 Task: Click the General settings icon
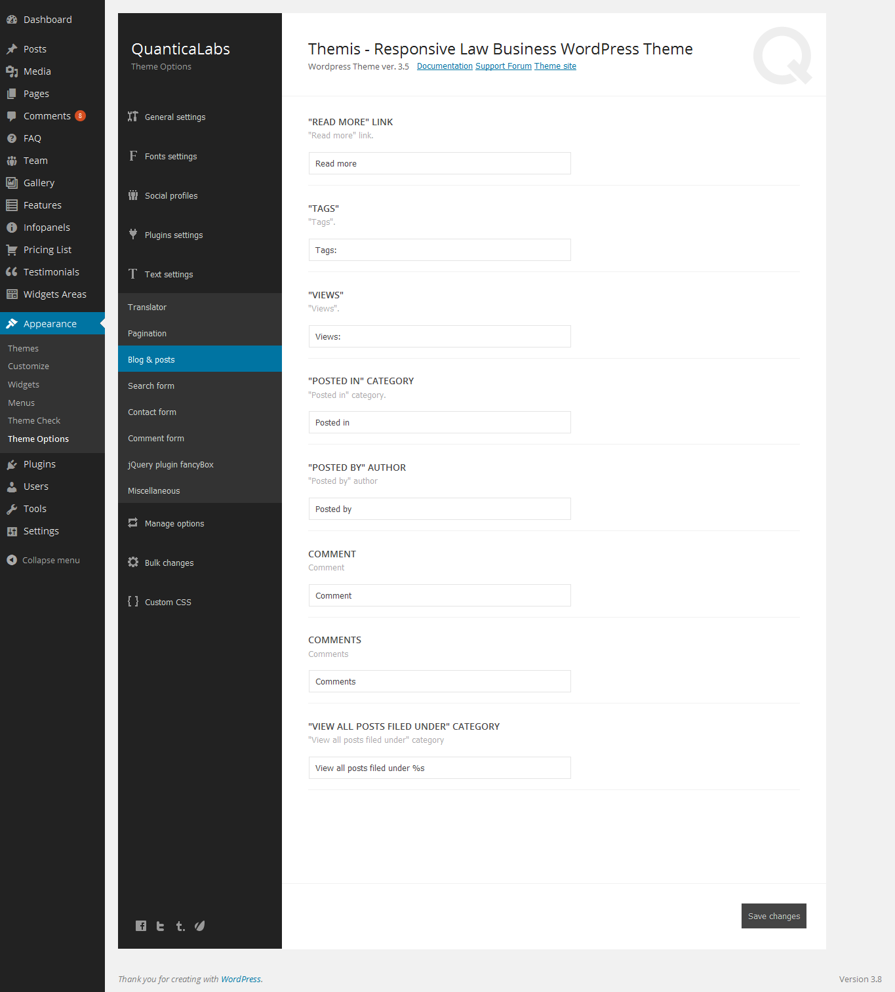click(133, 117)
